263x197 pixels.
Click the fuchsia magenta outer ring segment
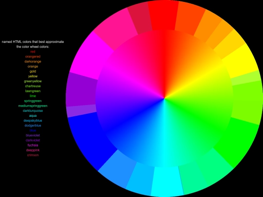[x=92, y=56]
